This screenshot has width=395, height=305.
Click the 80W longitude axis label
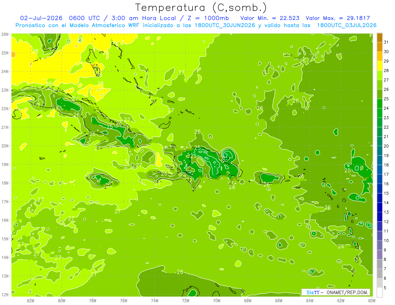point(62,300)
